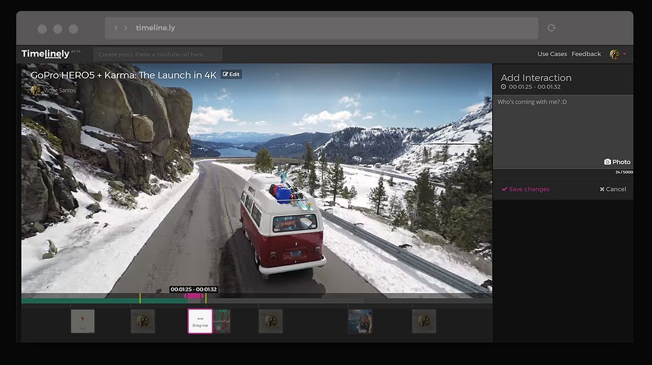Viewport: 652px width, 365px height.
Task: Click the 24 / 5000 character counter
Action: pyautogui.click(x=624, y=172)
